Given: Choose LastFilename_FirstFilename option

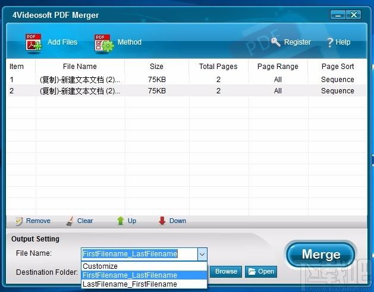Looking at the screenshot, I should pyautogui.click(x=144, y=284).
